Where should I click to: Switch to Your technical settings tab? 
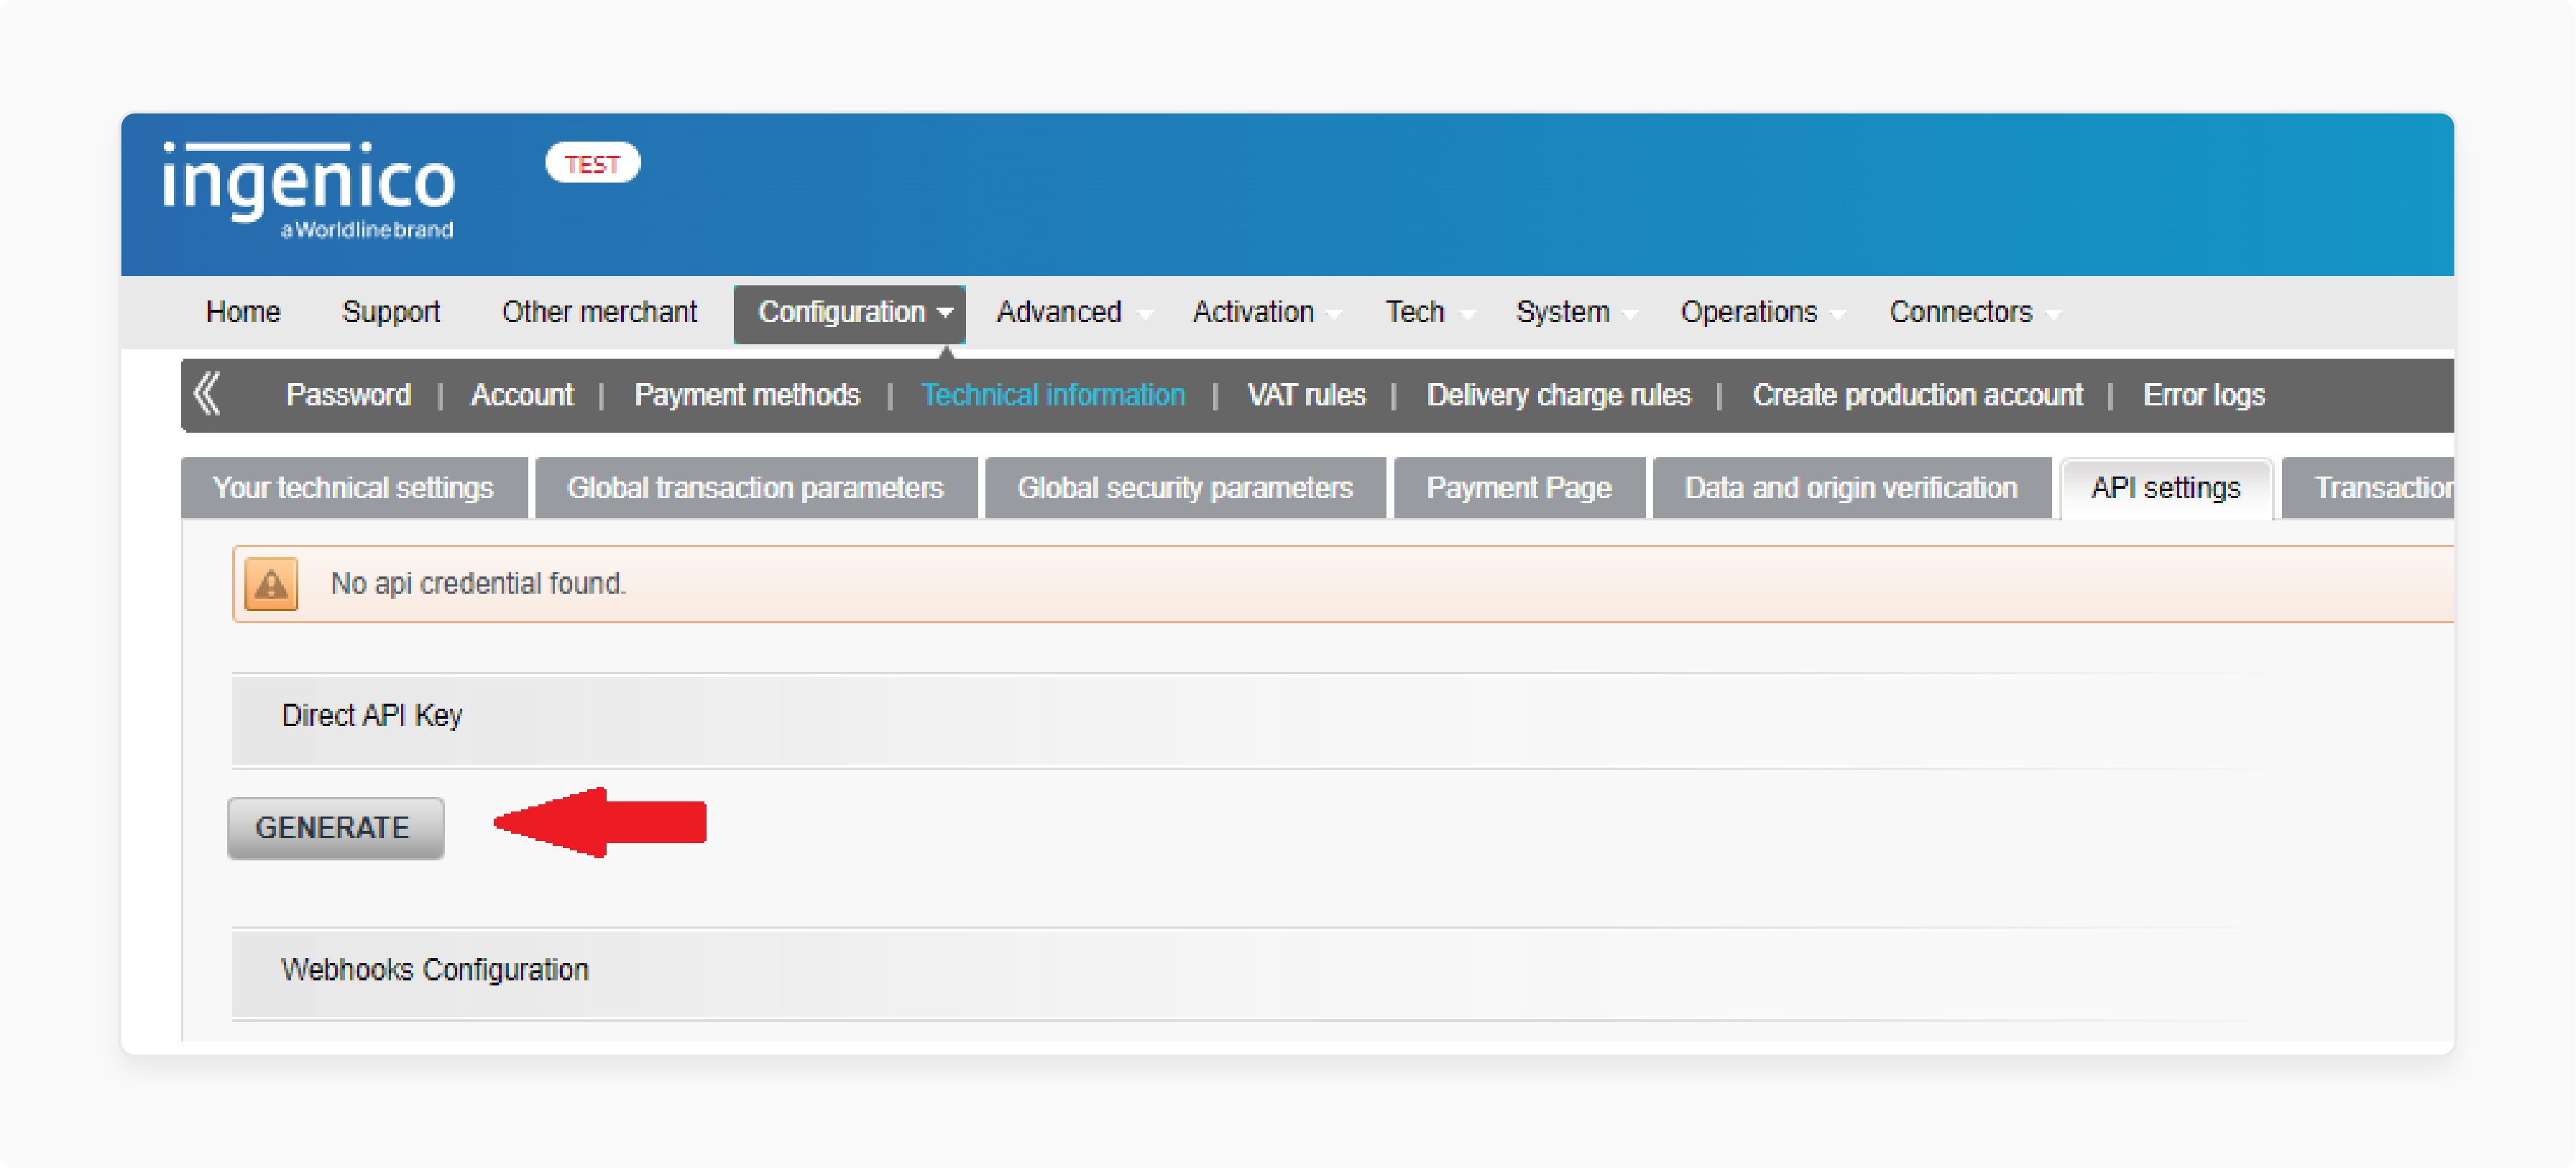click(x=354, y=488)
